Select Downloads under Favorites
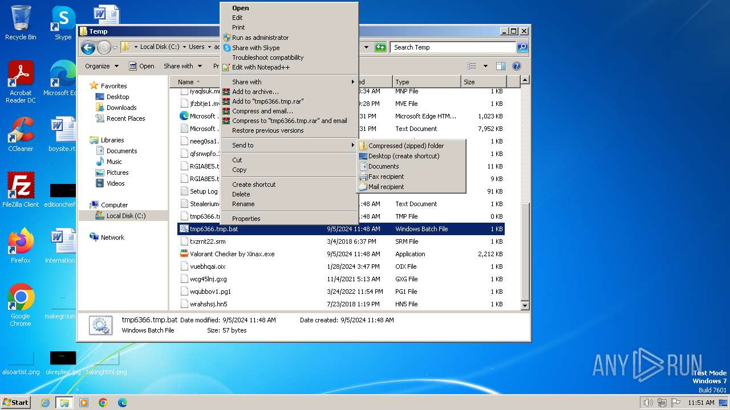 121,108
